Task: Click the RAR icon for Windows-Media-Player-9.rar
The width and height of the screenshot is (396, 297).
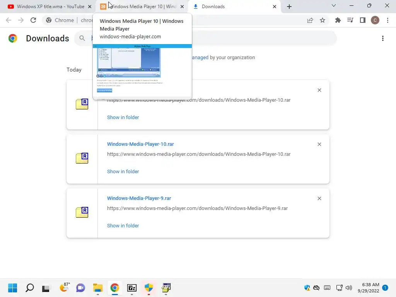Action: click(82, 212)
